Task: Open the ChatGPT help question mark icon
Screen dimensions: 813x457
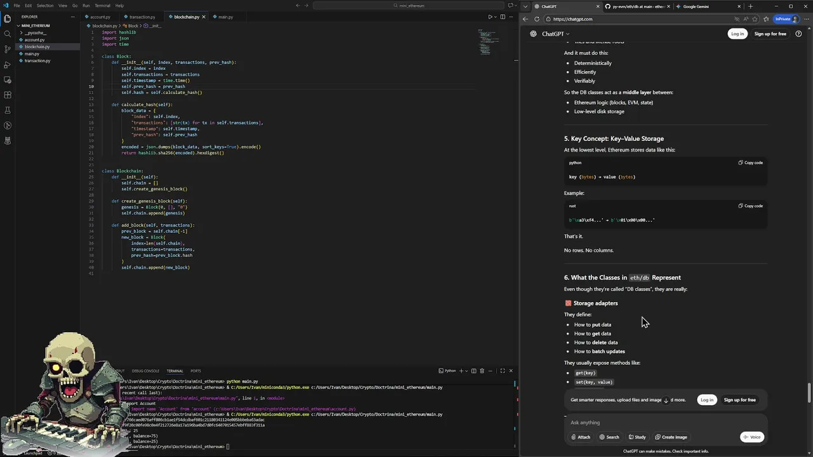Action: tap(798, 34)
